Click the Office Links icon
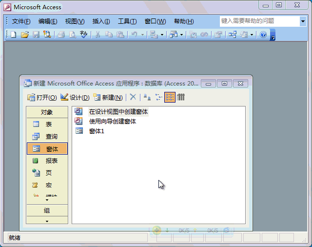 pos(154,35)
